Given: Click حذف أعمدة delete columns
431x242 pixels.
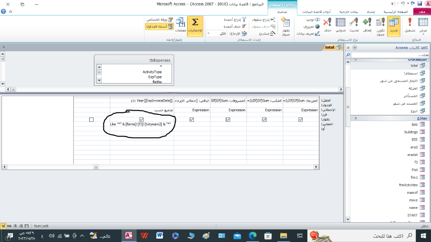Looking at the screenshot, I should pyautogui.click(x=235, y=26).
